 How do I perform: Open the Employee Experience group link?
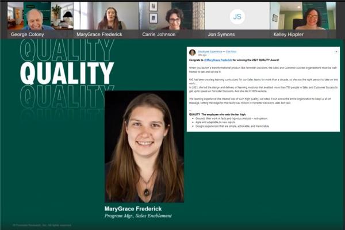[x=206, y=51]
